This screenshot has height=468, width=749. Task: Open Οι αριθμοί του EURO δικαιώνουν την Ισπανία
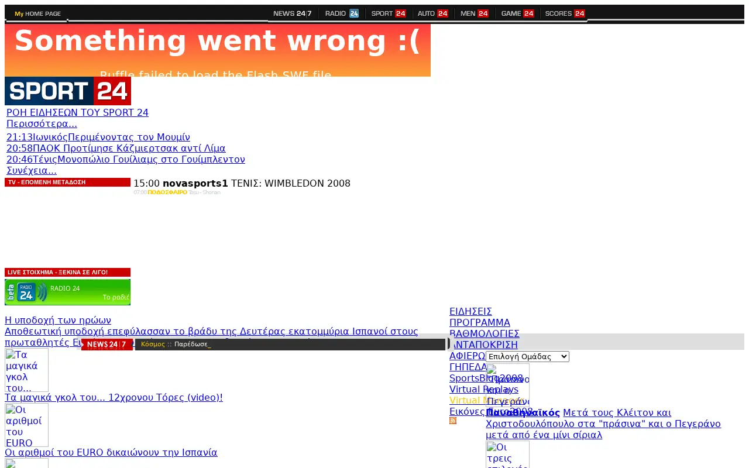(111, 453)
